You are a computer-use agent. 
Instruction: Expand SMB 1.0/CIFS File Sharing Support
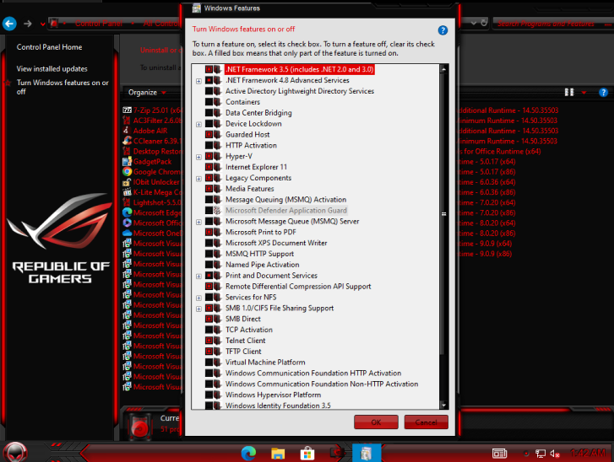pos(198,309)
